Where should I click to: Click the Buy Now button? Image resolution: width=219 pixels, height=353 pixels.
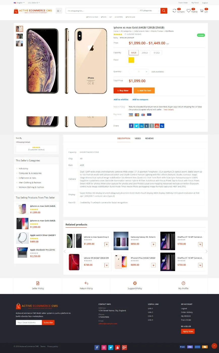(123, 91)
